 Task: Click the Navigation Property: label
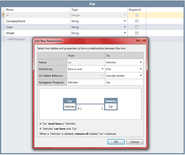pos(51,82)
